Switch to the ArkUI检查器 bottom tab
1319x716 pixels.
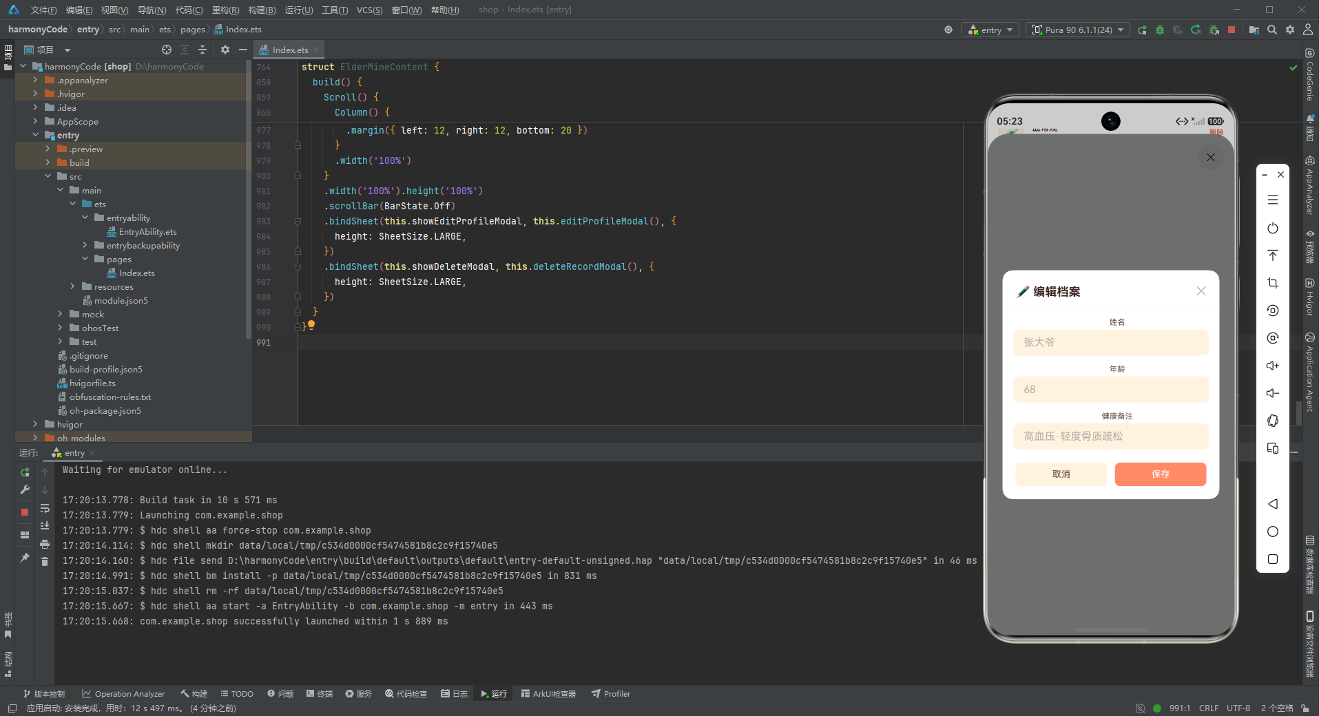[548, 693]
